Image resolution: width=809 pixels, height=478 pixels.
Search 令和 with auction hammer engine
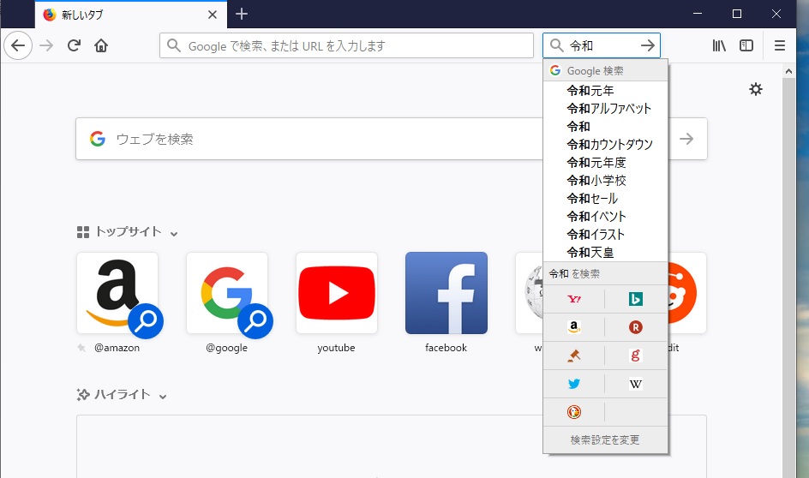point(573,356)
